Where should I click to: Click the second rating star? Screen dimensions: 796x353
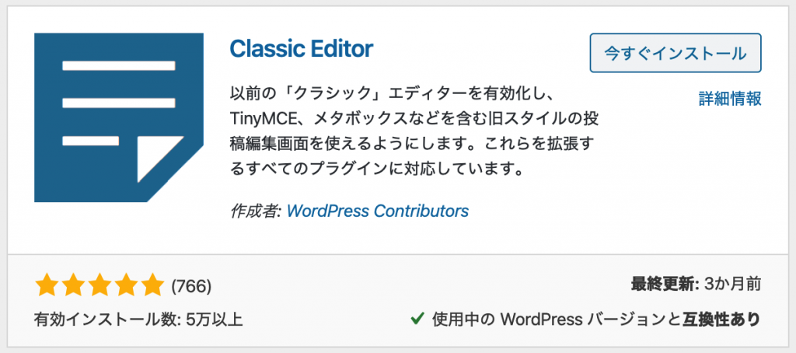coord(73,285)
